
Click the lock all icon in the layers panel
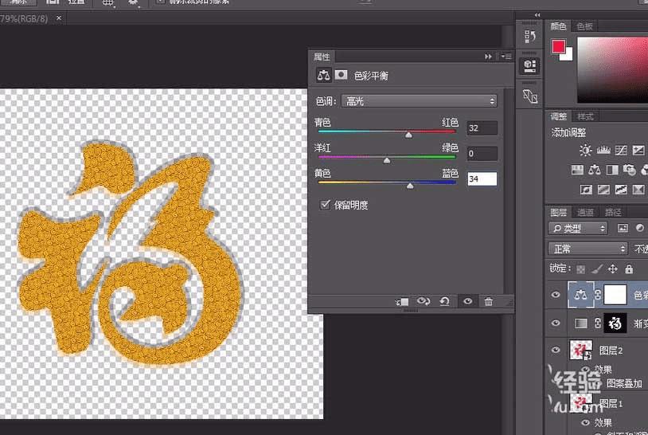pos(629,269)
